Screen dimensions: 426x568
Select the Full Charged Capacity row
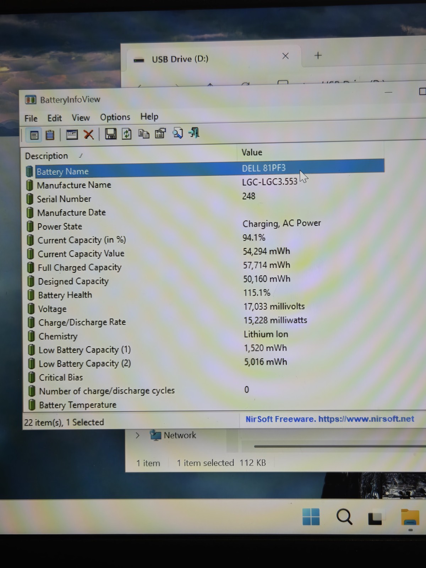pos(205,266)
